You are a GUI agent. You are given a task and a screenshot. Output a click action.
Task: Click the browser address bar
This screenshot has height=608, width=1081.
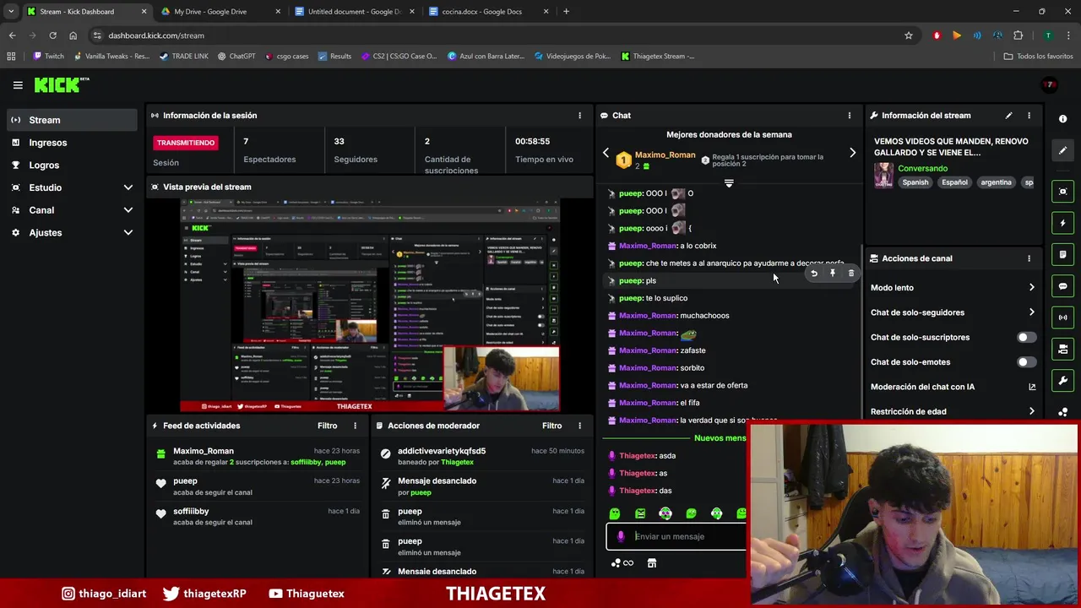[498, 35]
